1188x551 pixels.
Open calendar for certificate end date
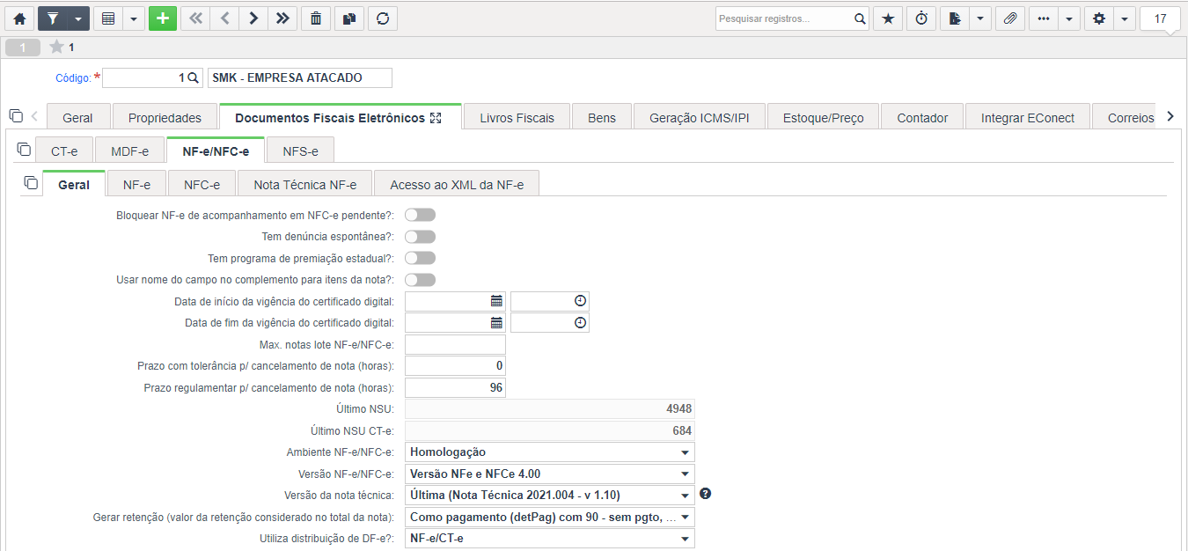[496, 323]
